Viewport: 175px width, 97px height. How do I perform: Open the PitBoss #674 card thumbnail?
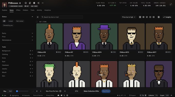coord(104,37)
